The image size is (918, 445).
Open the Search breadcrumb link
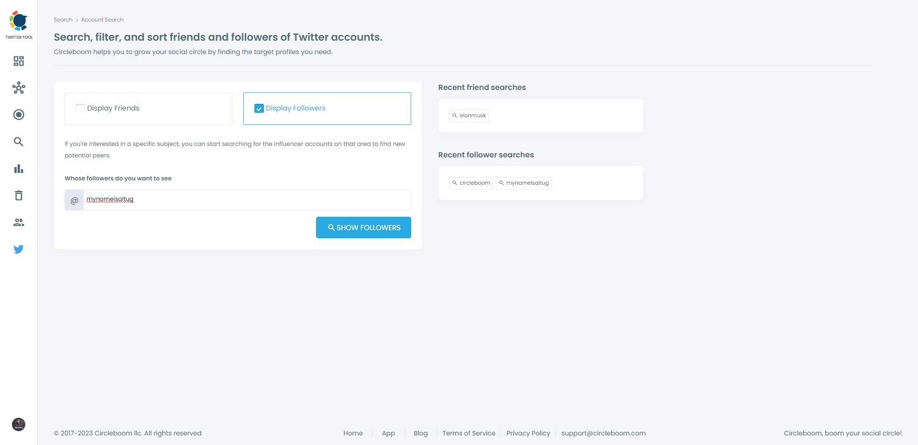63,20
